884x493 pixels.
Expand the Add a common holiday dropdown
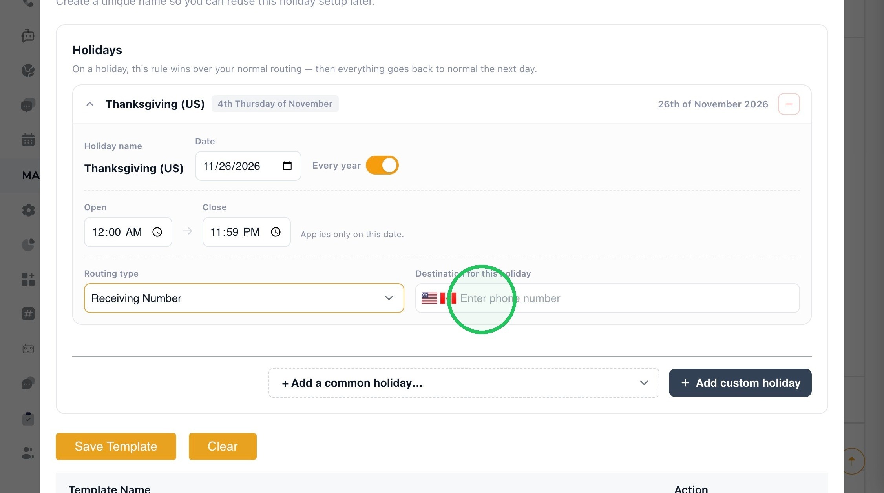click(464, 383)
